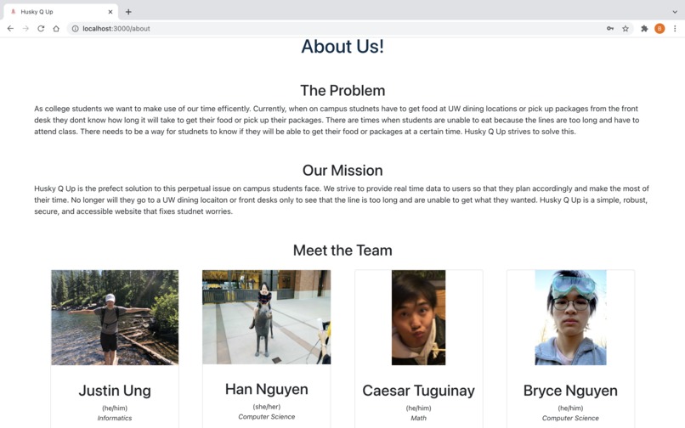Expand the tab search chevron

coord(675,12)
